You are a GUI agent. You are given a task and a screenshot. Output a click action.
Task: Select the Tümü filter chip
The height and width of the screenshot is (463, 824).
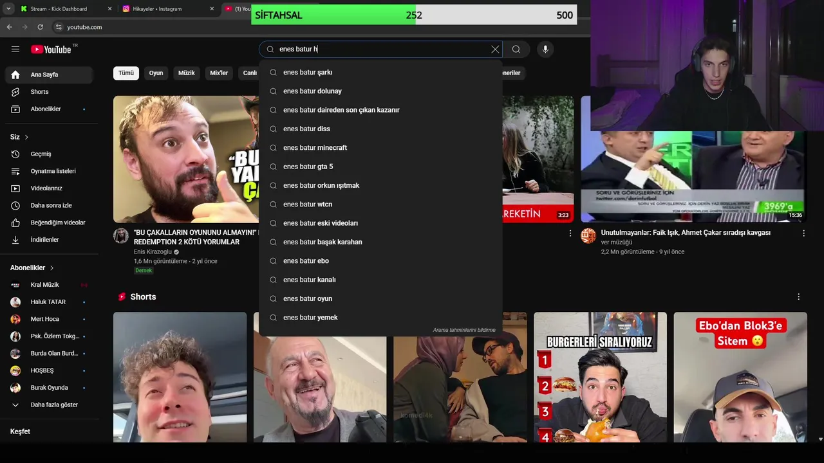pos(126,73)
